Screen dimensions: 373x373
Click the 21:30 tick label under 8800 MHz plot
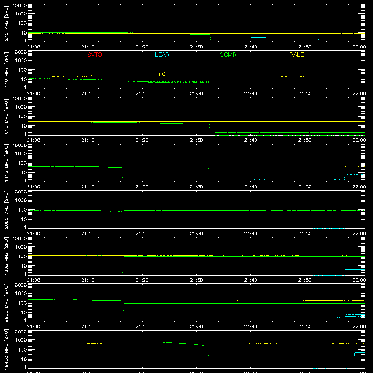pyautogui.click(x=196, y=327)
